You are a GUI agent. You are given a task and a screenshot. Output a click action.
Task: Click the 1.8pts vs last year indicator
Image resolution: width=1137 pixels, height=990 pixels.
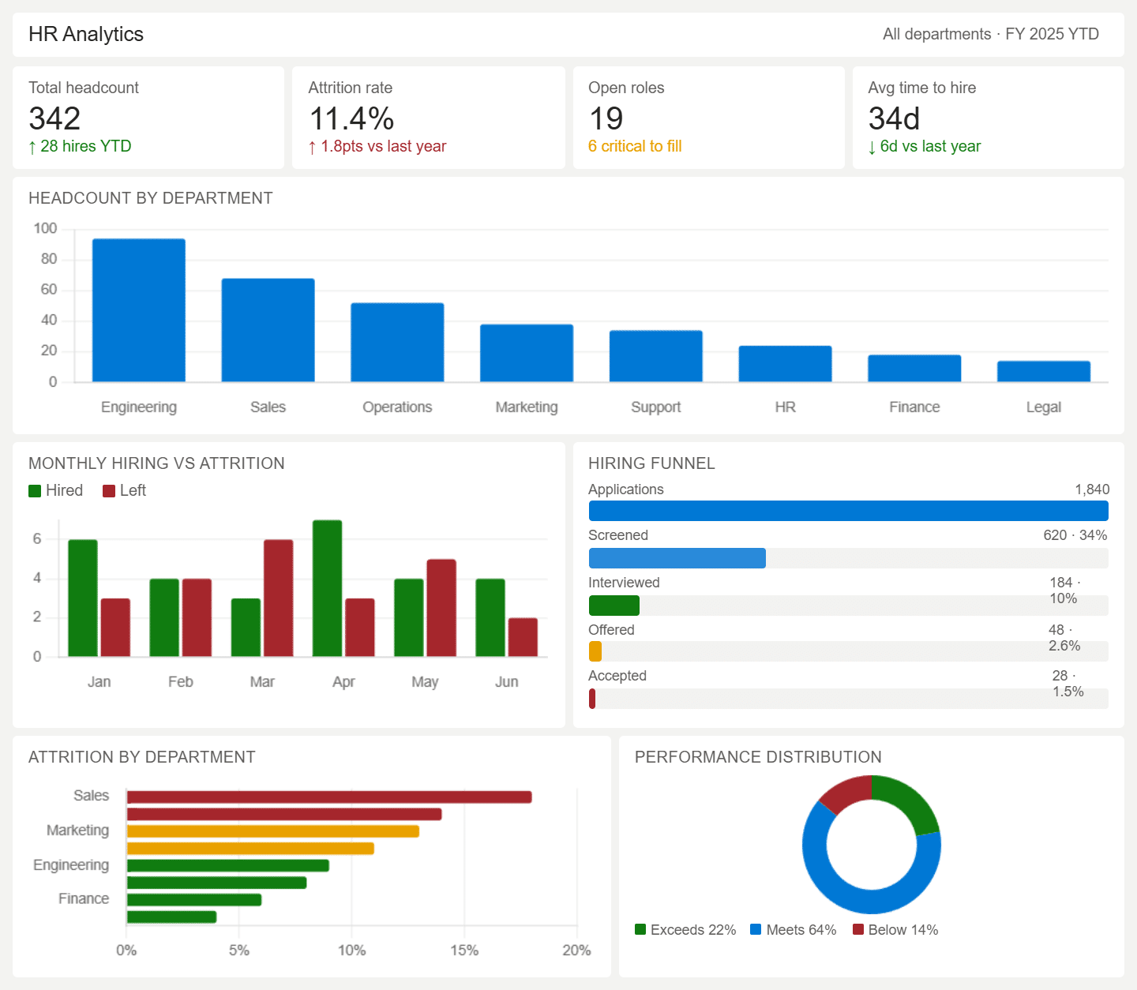[377, 146]
